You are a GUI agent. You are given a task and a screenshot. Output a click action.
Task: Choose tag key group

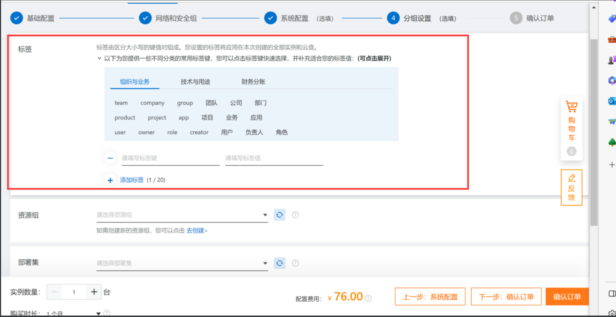click(185, 103)
